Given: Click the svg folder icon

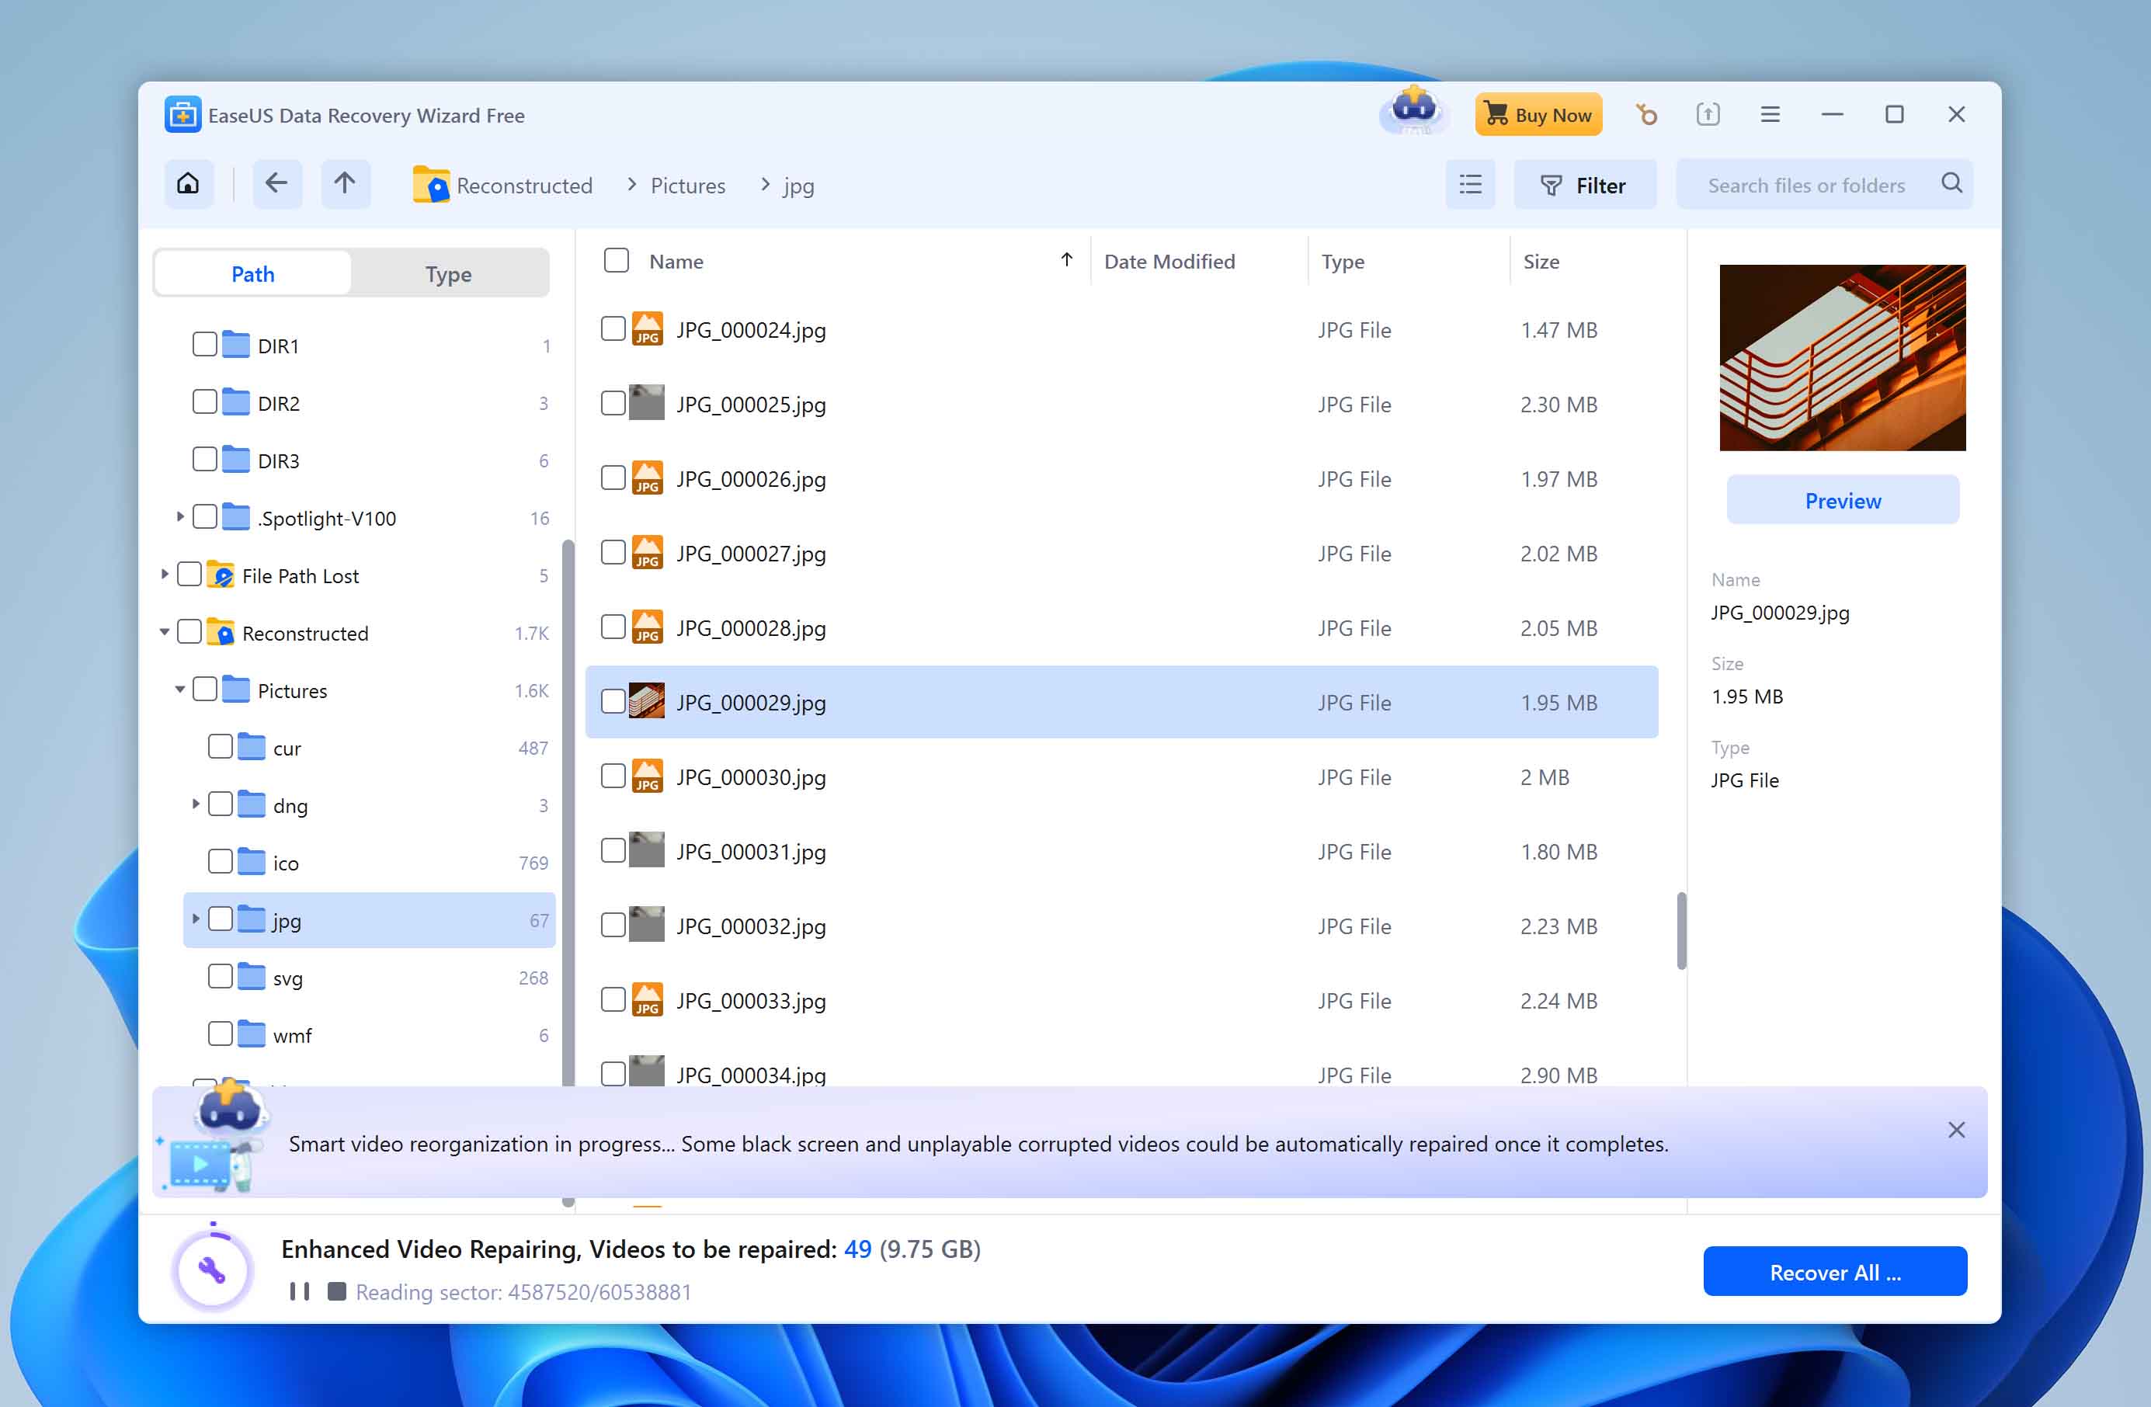Looking at the screenshot, I should coord(252,977).
